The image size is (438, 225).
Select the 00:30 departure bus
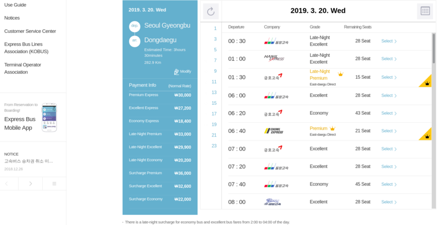(389, 41)
